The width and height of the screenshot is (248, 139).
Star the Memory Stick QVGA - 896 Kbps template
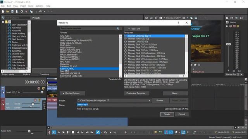pos(126,47)
